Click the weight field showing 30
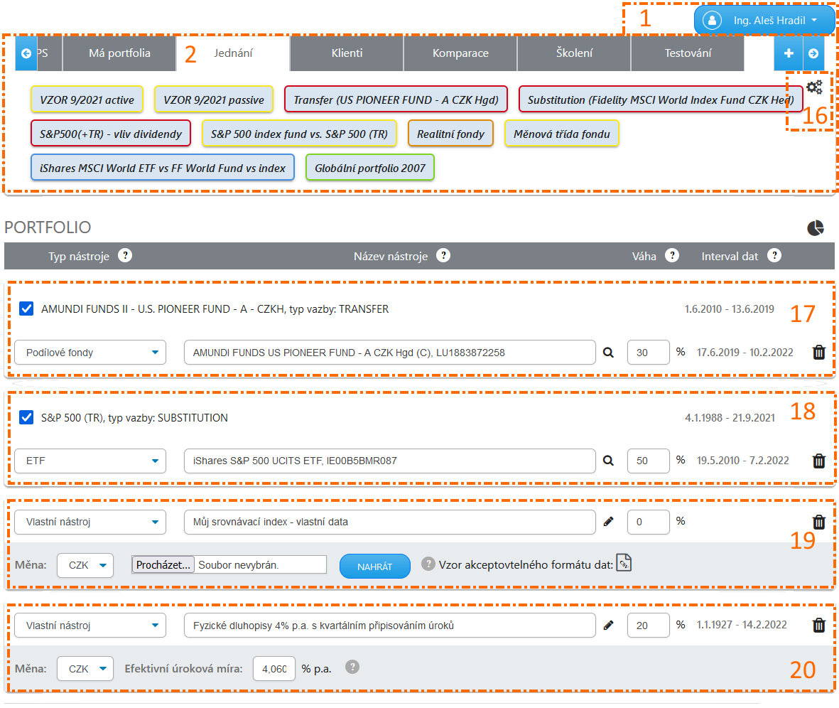Image resolution: width=839 pixels, height=708 pixels. 648,353
